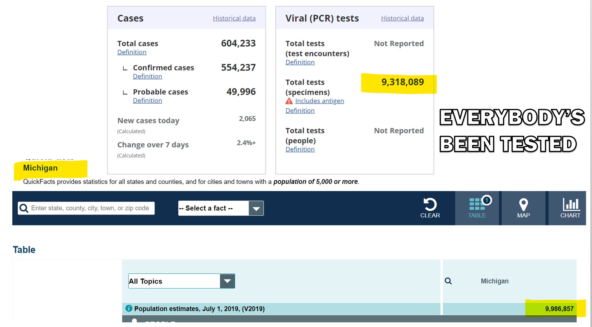
Task: Click the total tests value 9,318,089
Action: (402, 82)
